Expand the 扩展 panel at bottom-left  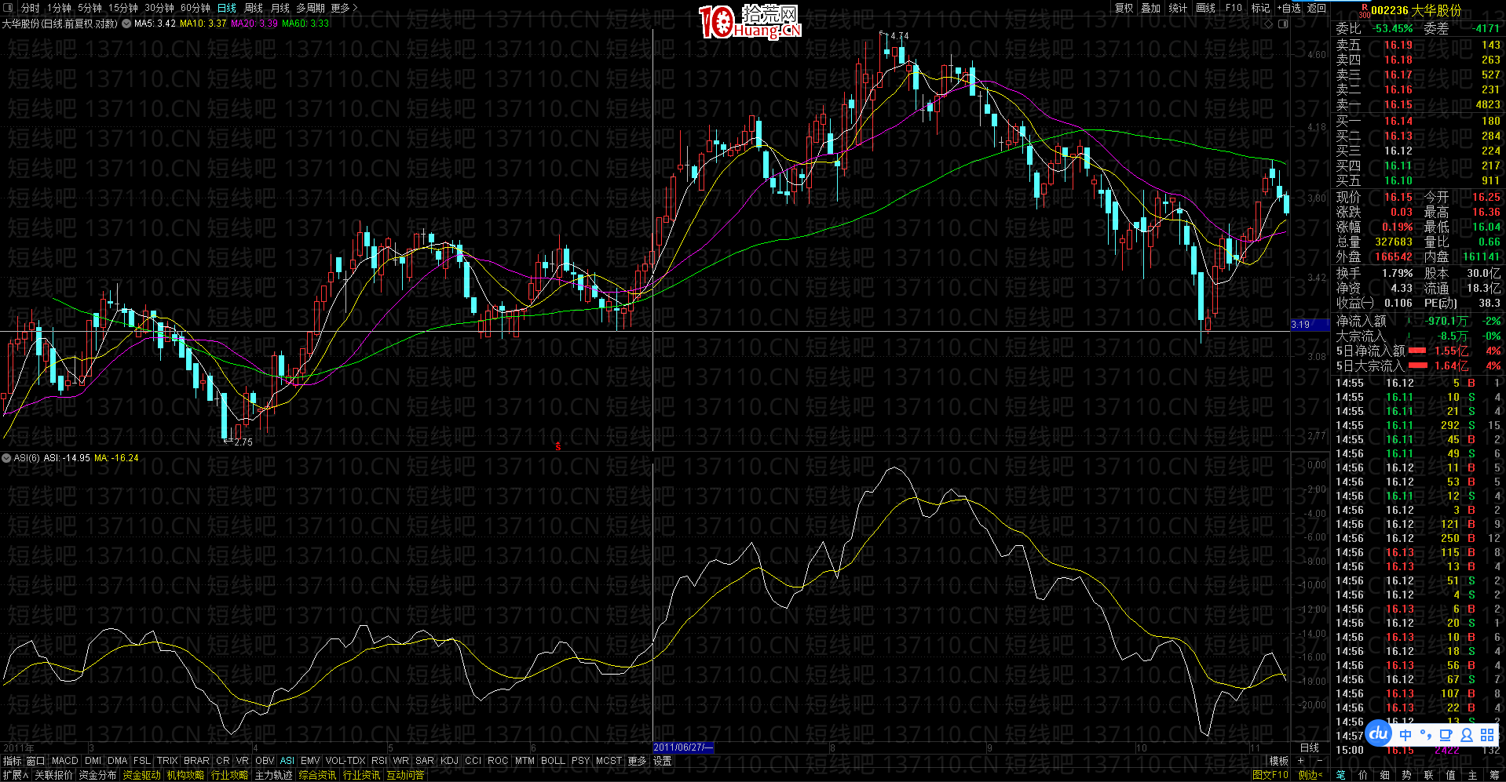point(15,775)
